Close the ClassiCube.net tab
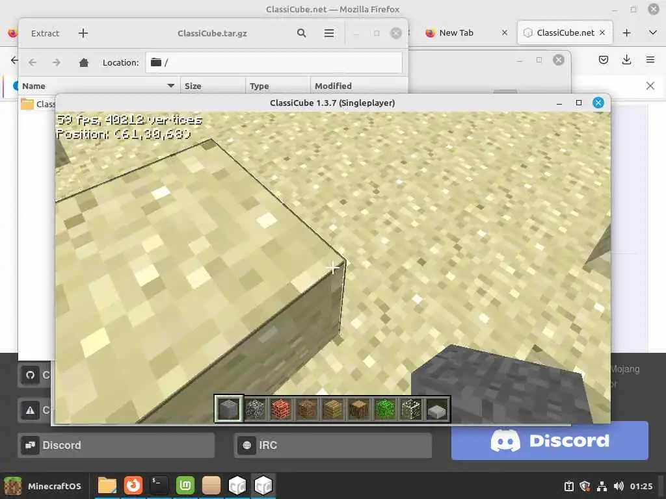 602,32
